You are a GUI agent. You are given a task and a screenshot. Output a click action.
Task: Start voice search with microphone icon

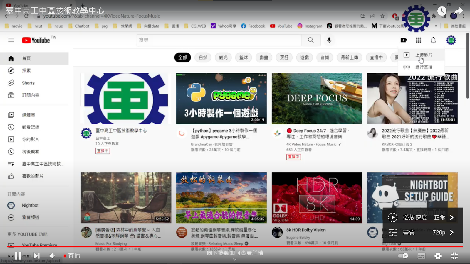(329, 40)
